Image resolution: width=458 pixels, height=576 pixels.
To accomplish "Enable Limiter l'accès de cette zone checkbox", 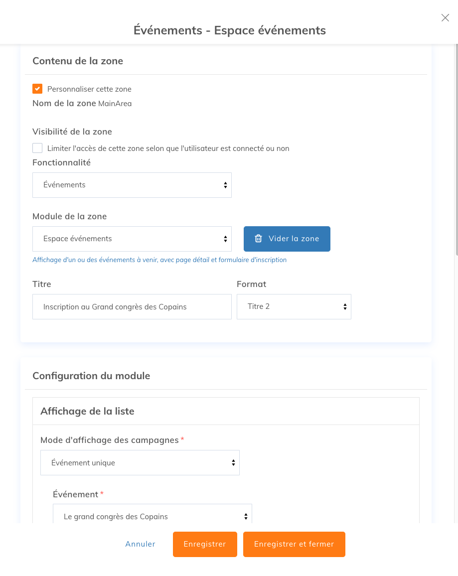I will (37, 148).
